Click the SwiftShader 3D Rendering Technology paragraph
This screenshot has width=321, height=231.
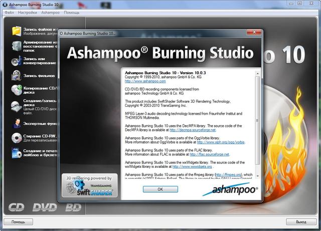(178, 103)
